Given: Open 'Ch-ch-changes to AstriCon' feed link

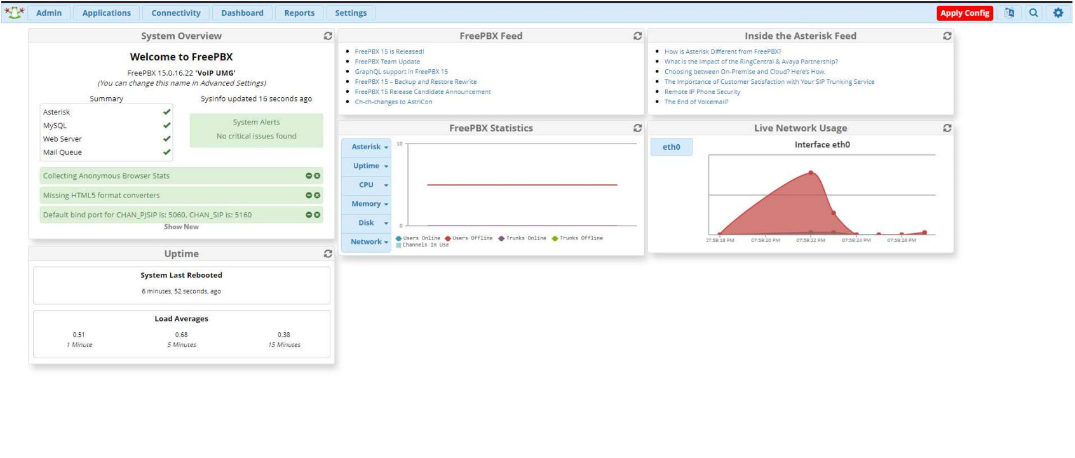Looking at the screenshot, I should point(393,102).
